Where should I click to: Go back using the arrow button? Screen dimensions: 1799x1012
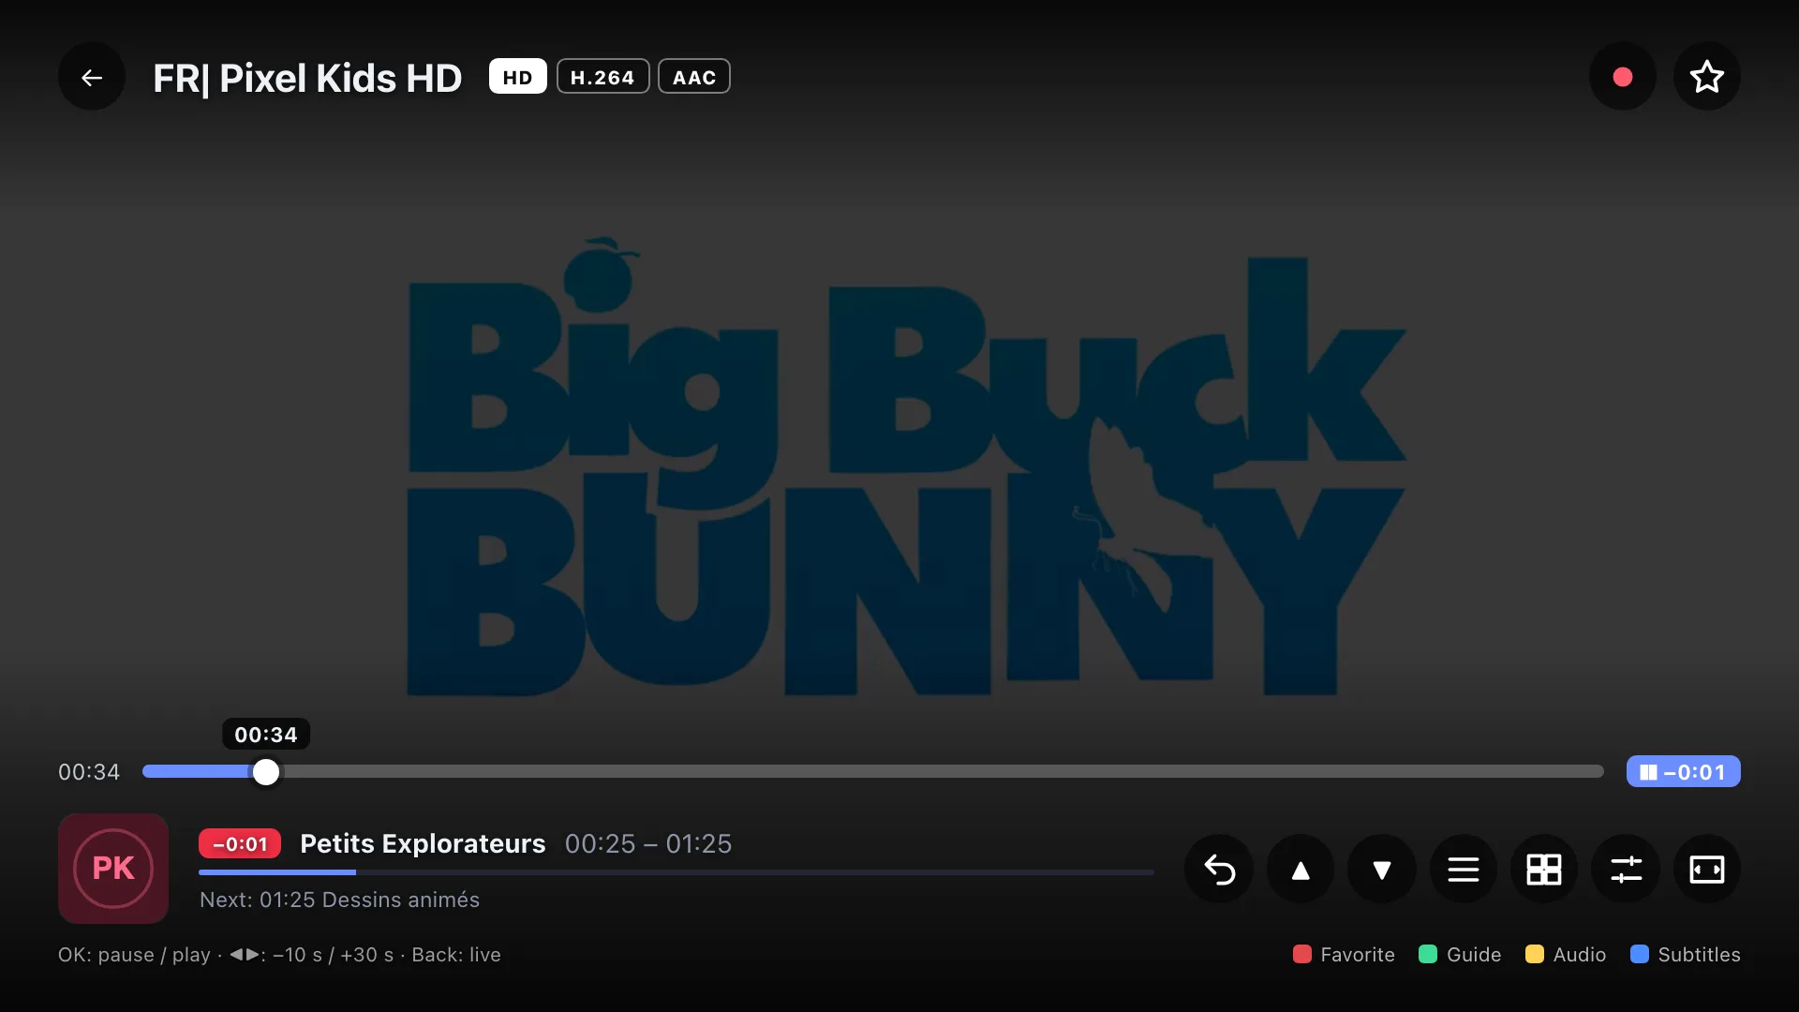coord(92,77)
